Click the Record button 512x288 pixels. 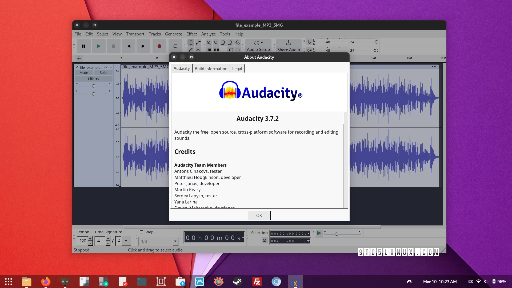[159, 46]
